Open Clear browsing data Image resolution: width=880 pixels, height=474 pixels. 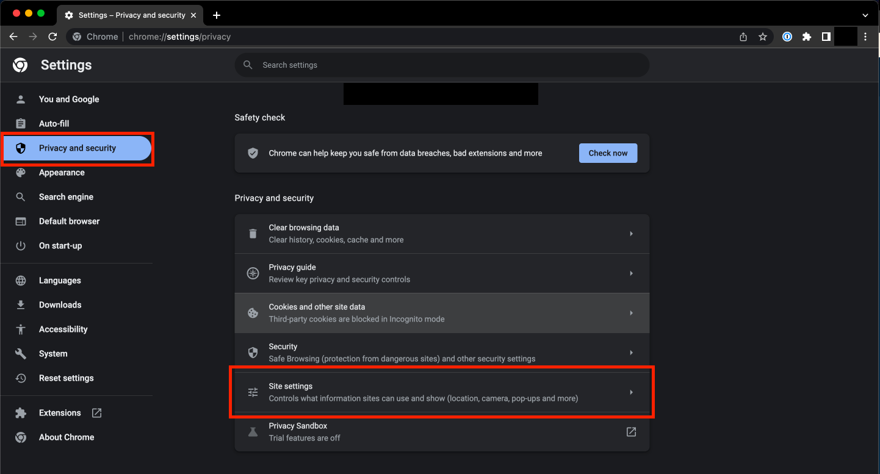pyautogui.click(x=442, y=234)
